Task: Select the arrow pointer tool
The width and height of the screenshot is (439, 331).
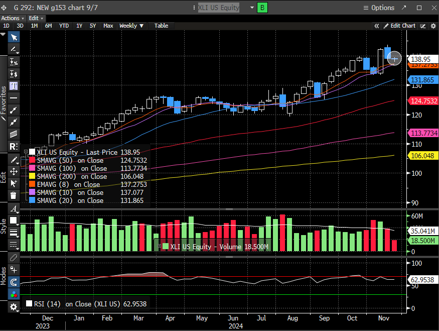Action: tap(14, 37)
